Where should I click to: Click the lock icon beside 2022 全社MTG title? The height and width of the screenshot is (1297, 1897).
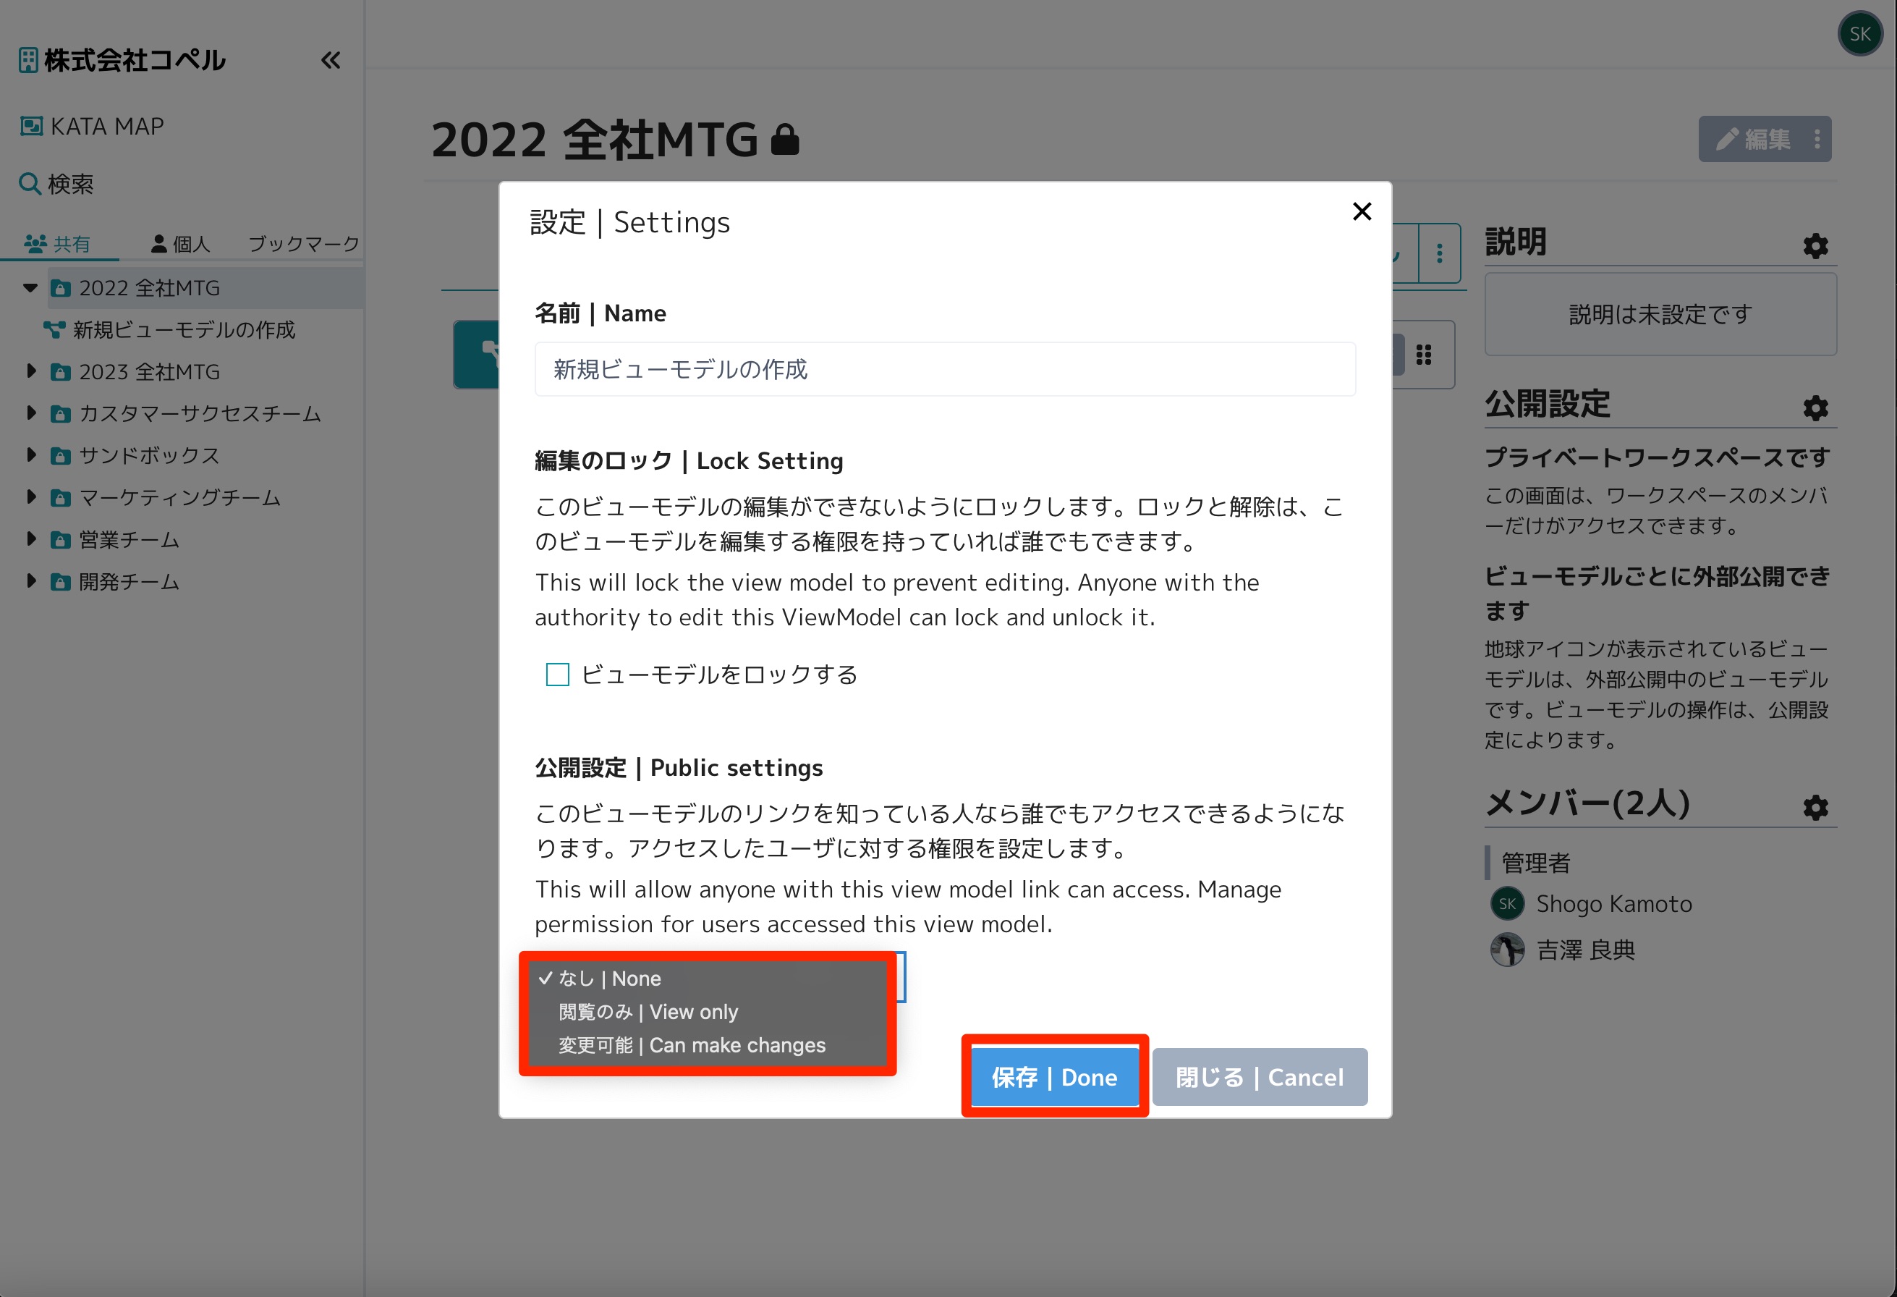coord(784,140)
